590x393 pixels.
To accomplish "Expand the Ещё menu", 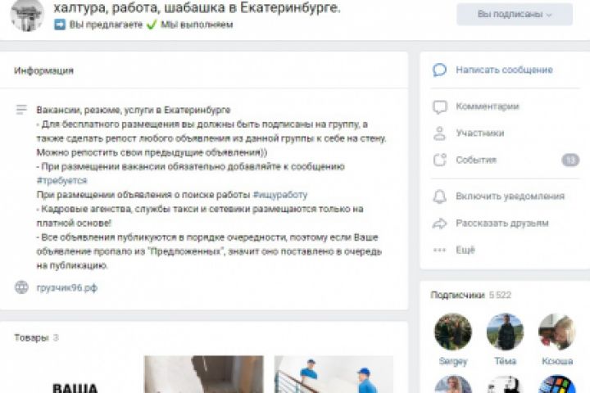I will point(465,250).
